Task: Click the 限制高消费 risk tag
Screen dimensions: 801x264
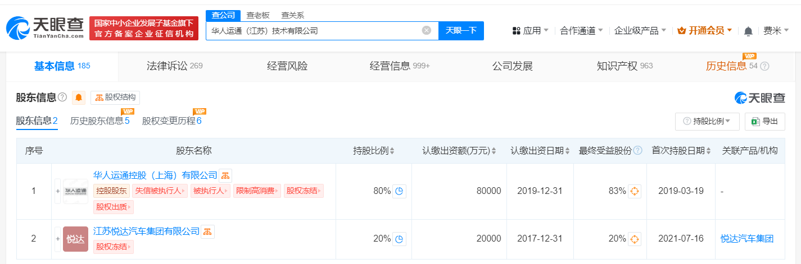Action: 257,191
